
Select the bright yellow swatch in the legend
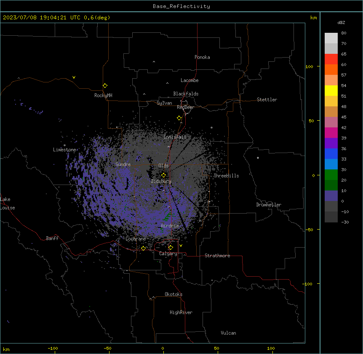coord(331,90)
